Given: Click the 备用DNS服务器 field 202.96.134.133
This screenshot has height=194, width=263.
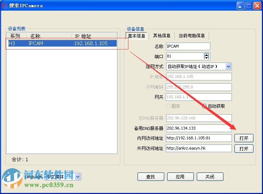Looking at the screenshot, I should click(x=199, y=128).
